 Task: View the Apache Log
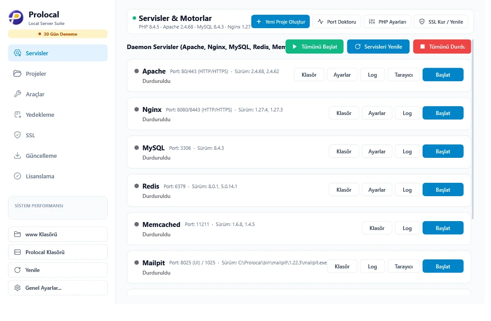tap(372, 75)
